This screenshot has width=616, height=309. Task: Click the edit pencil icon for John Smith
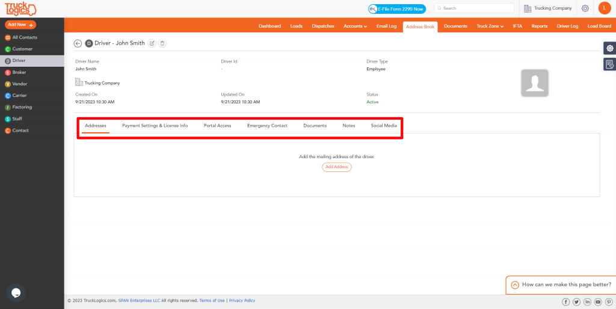pyautogui.click(x=152, y=43)
